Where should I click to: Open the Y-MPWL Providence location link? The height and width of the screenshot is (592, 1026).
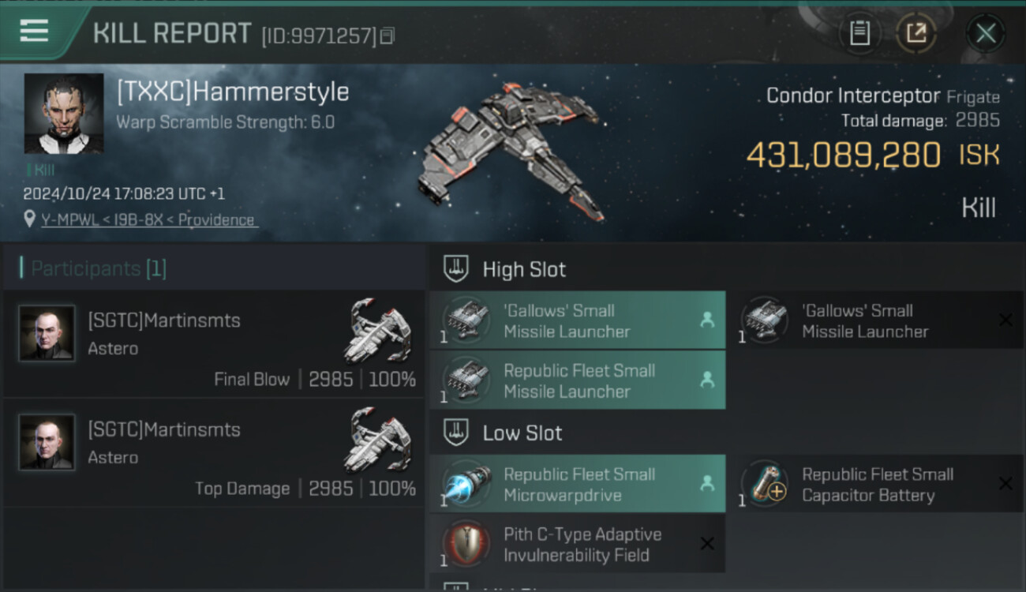click(148, 219)
